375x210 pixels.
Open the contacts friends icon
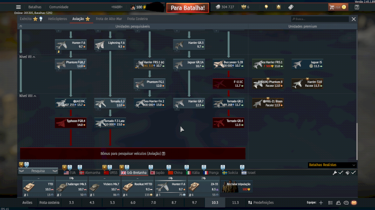(338, 203)
